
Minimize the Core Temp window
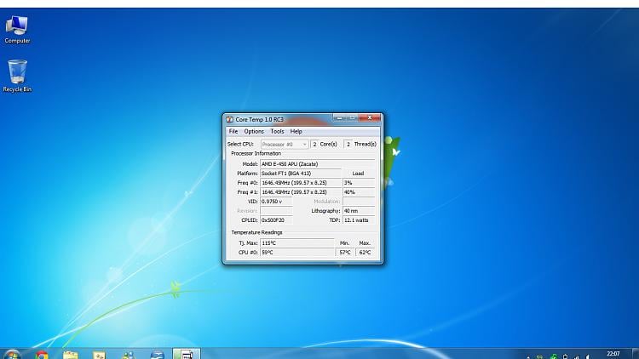click(338, 117)
